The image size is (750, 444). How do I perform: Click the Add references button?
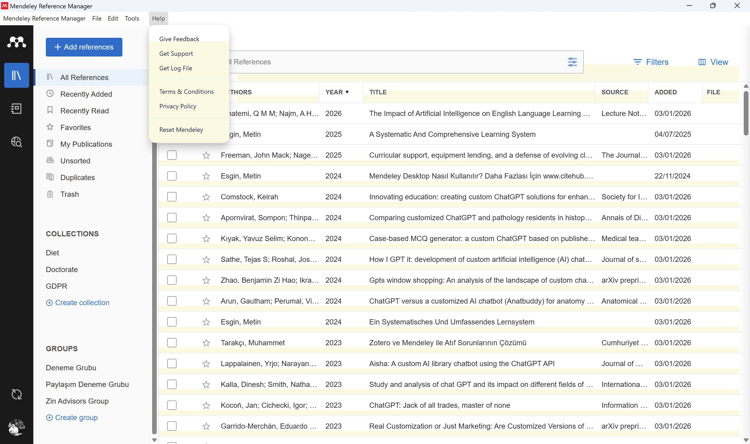coord(84,47)
